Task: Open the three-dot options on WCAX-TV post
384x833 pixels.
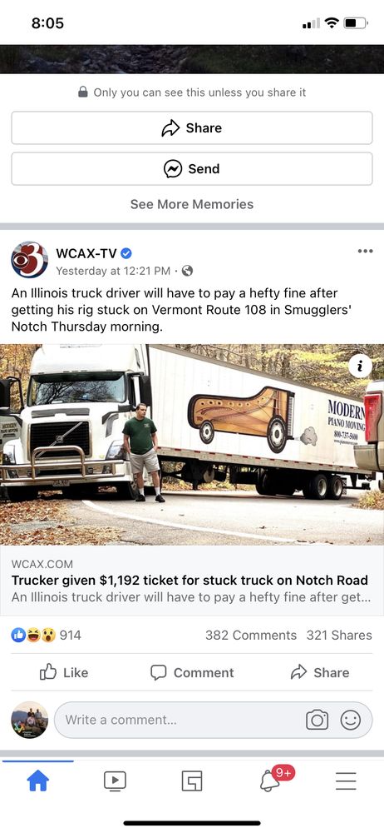Action: coord(365,251)
